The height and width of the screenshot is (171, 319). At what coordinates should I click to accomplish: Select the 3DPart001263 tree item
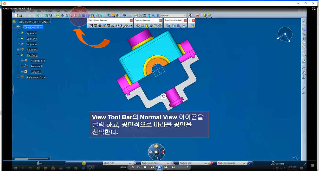click(33, 27)
